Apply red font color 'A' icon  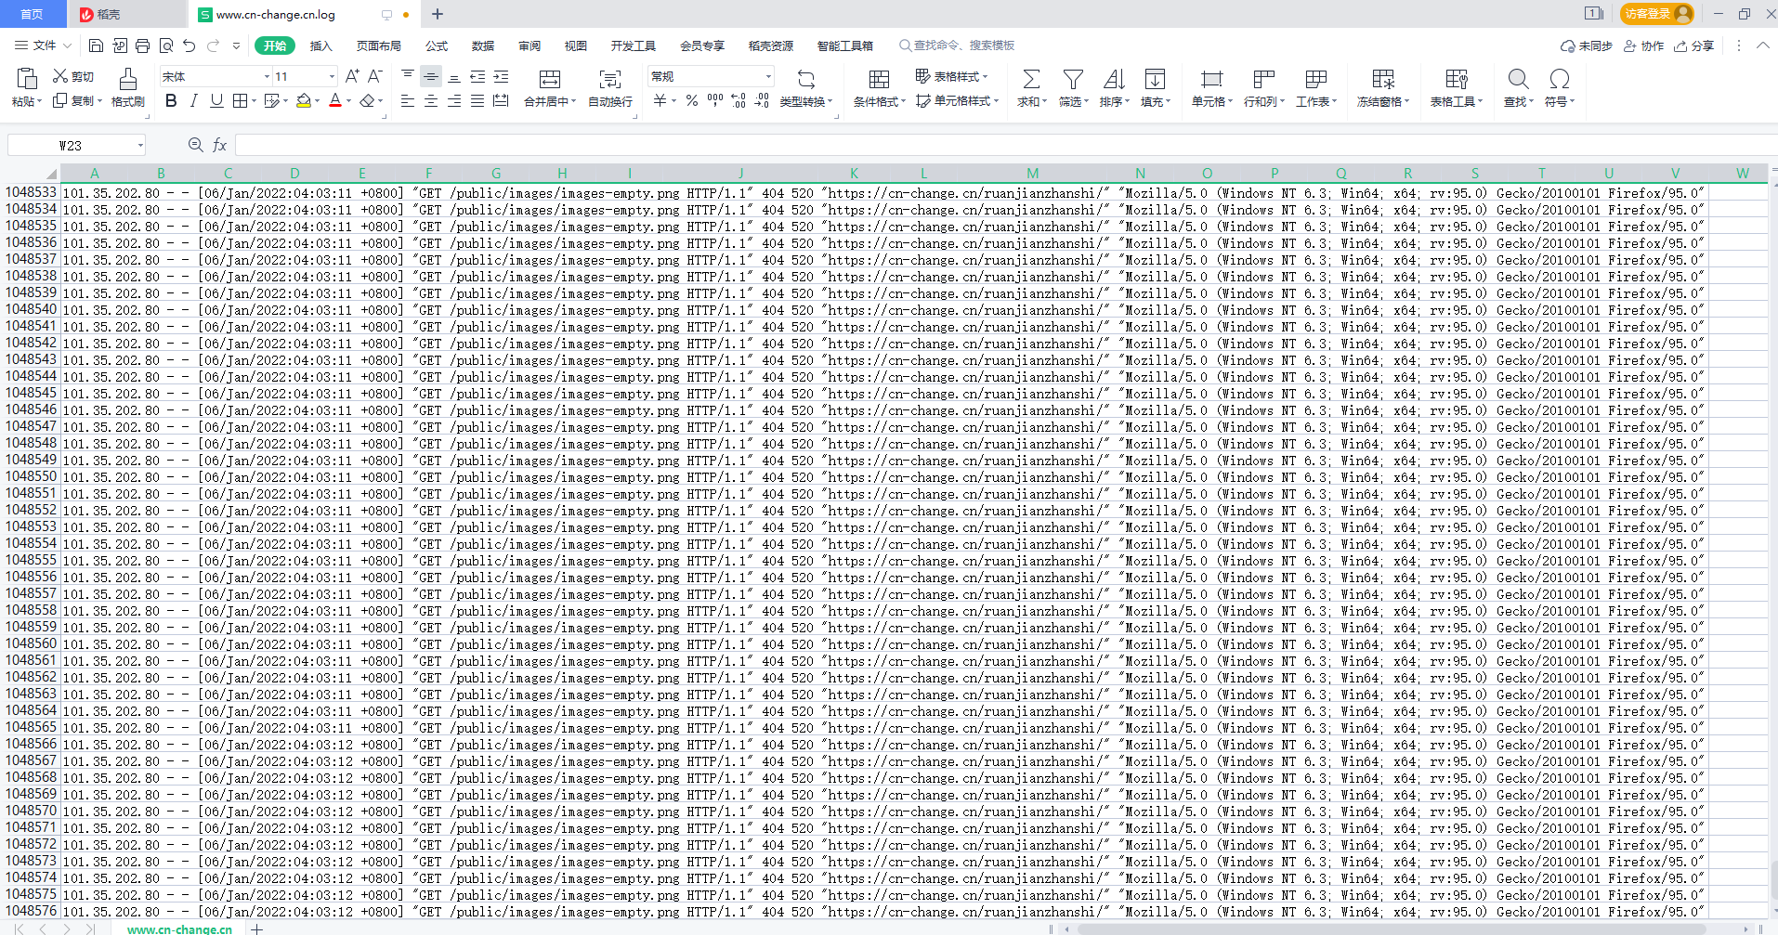pyautogui.click(x=335, y=100)
